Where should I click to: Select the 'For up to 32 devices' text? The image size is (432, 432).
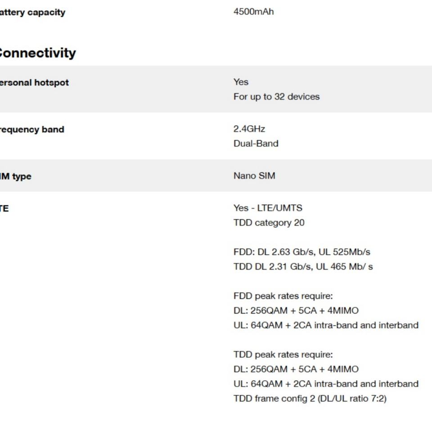276,97
